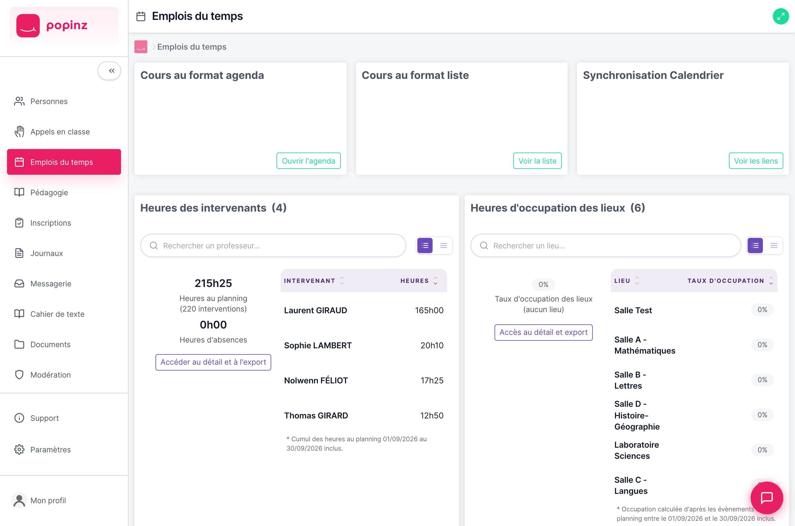
Task: Click the pink home breadcrumb icon
Action: coord(141,47)
